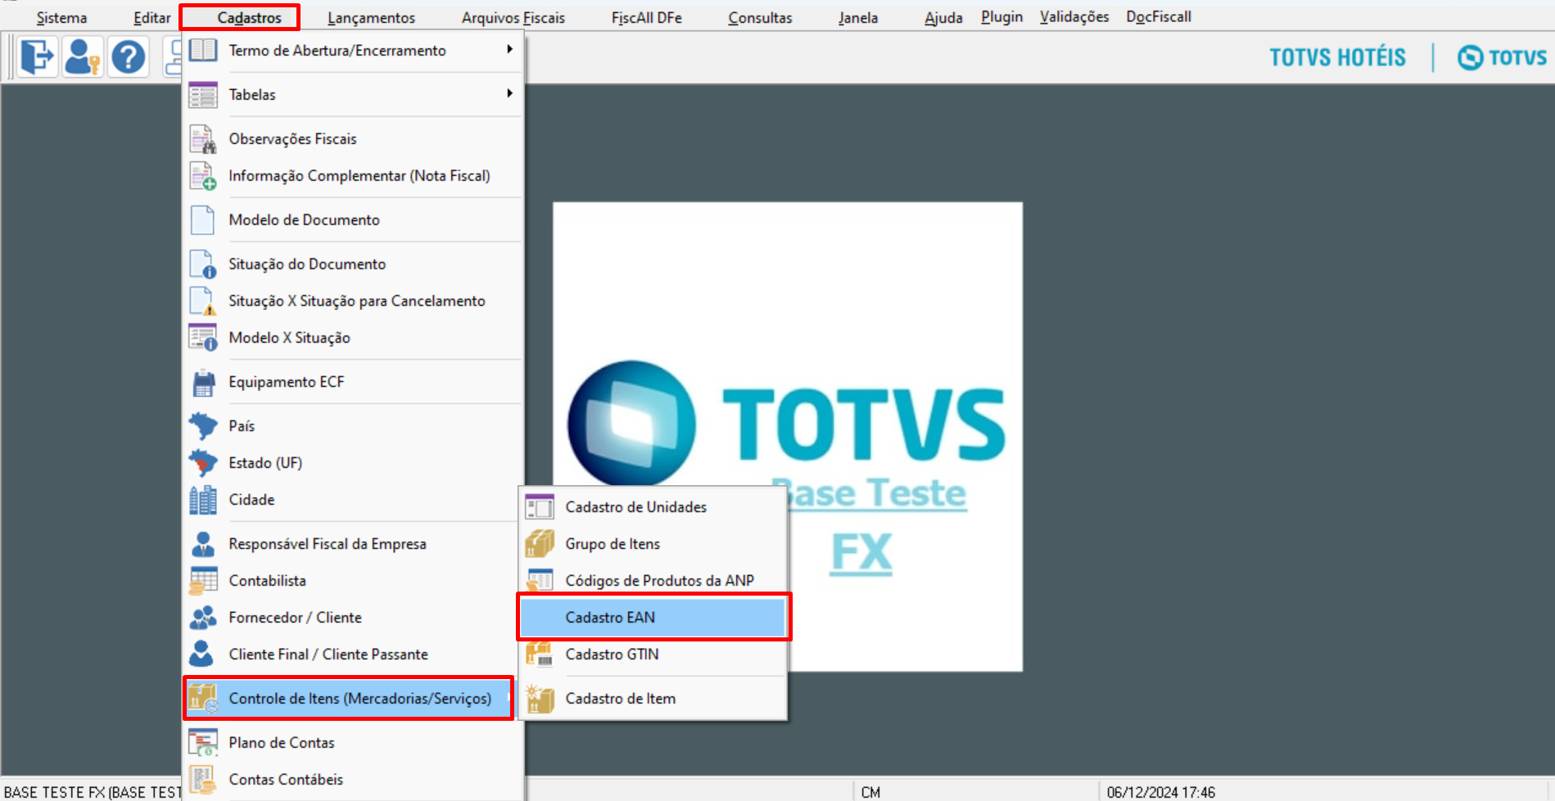Choose Códigos de Produtos da ANP

[653, 581]
